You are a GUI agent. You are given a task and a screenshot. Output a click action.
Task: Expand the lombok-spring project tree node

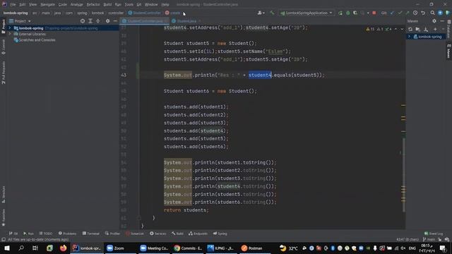point(9,28)
